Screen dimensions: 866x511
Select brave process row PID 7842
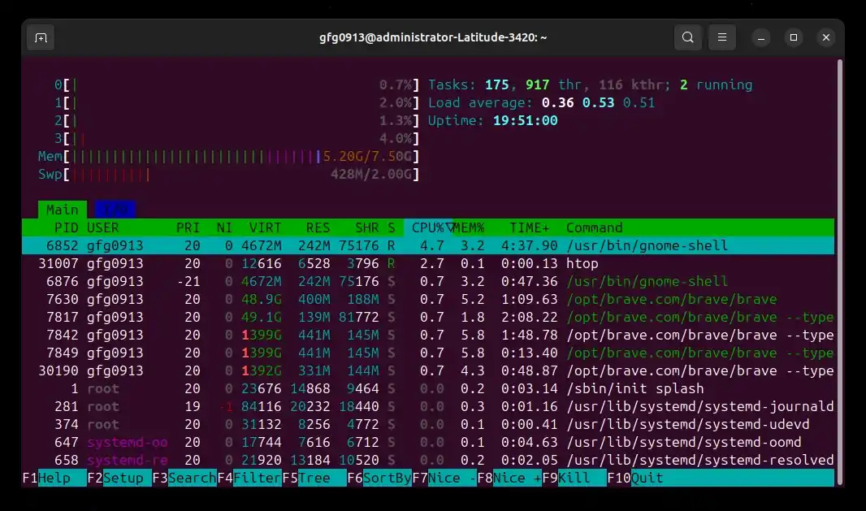[x=428, y=335]
